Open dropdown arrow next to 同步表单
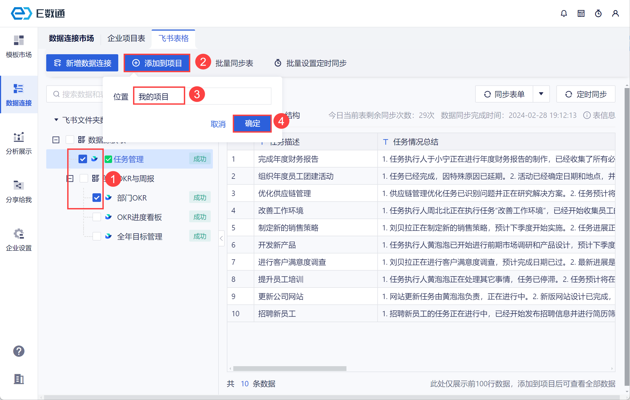 [541, 94]
